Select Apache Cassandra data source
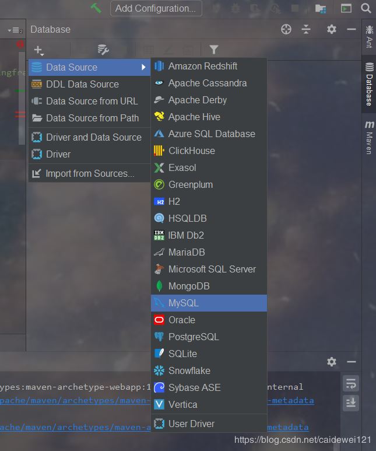 209,83
